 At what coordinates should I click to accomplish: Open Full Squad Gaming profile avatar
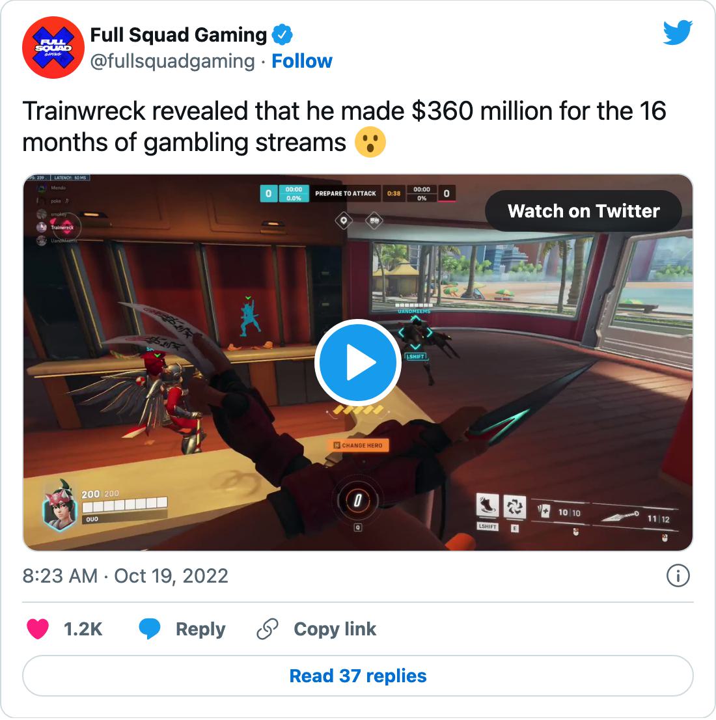pos(53,48)
